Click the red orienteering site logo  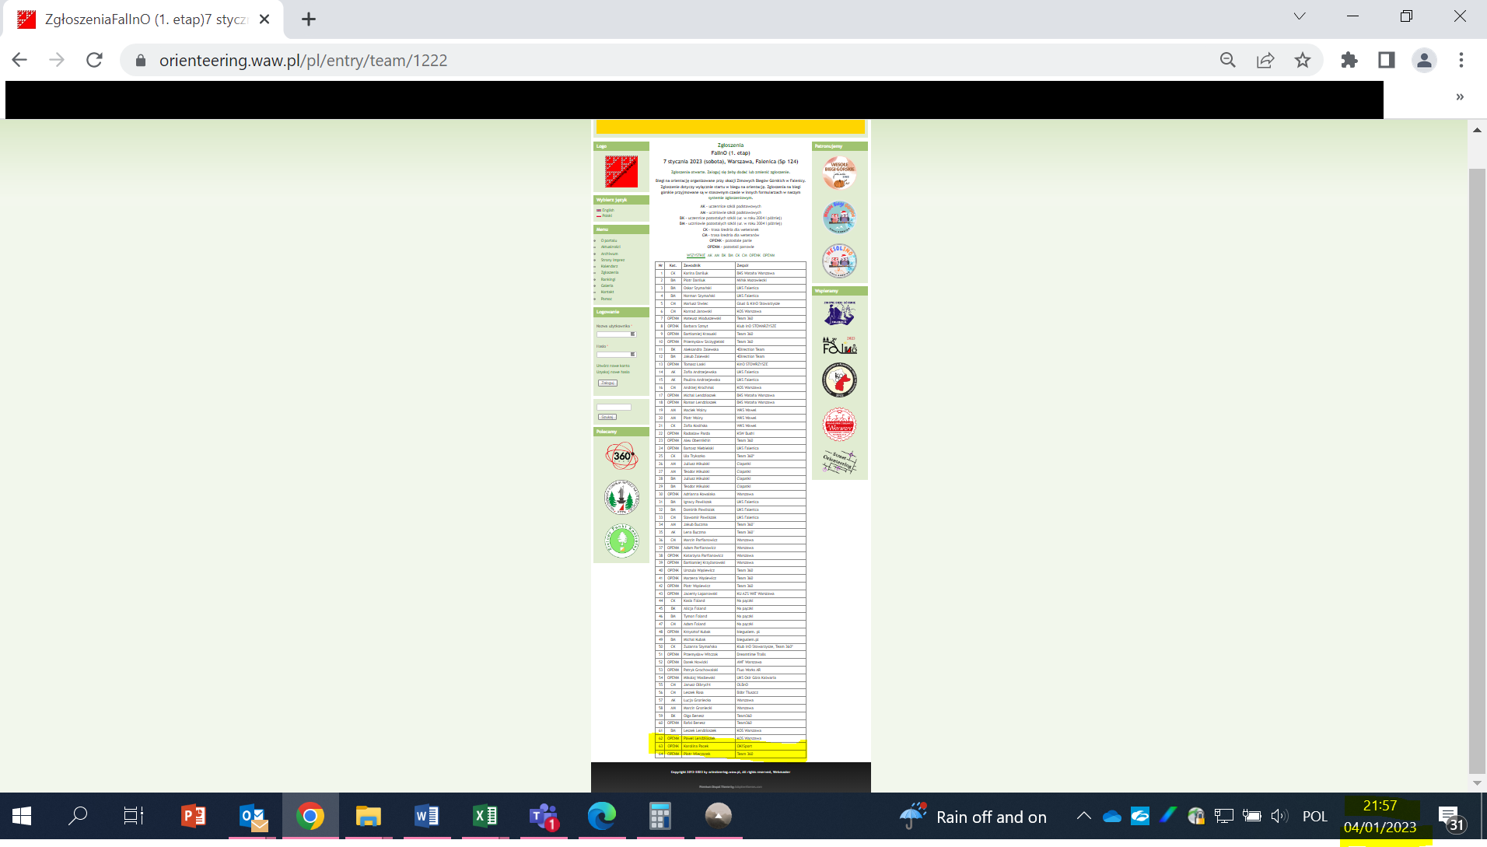pos(621,171)
